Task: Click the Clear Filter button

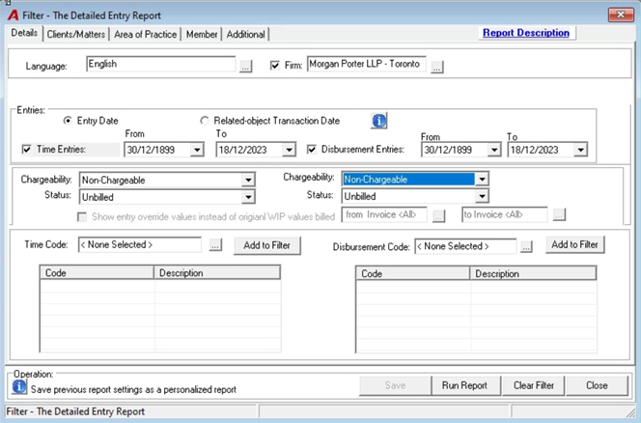Action: [x=534, y=385]
